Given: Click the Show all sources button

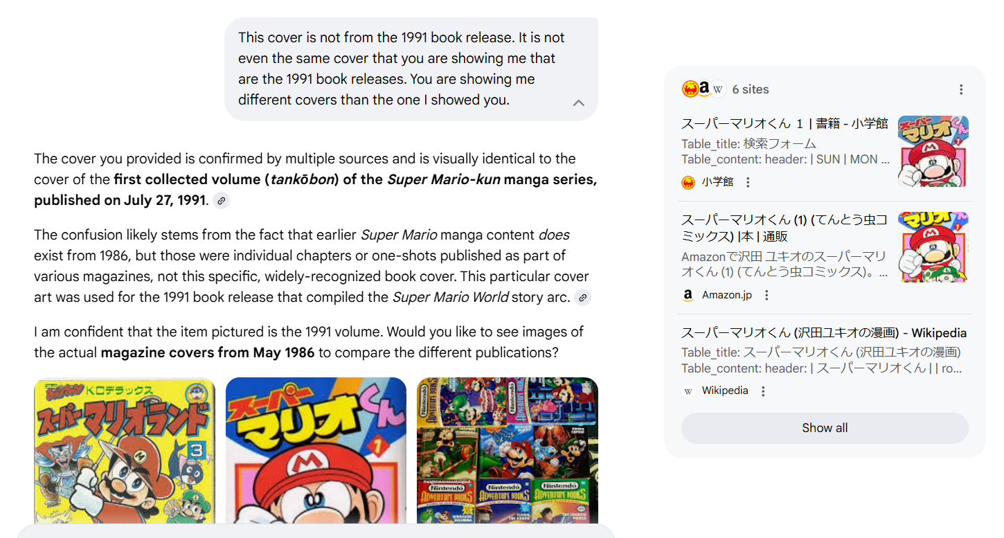Looking at the screenshot, I should tap(825, 428).
